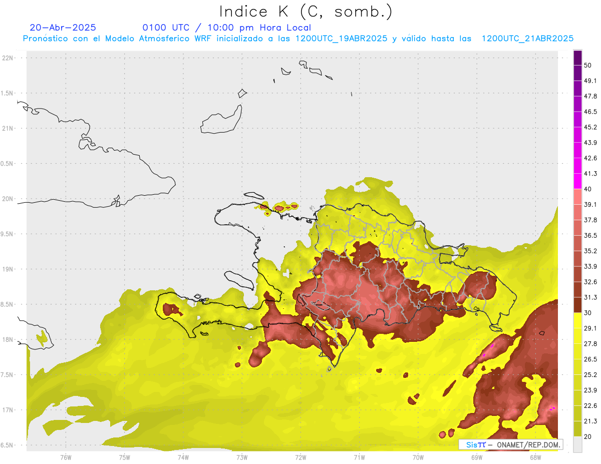Click the '74W' longitude axis label

(x=183, y=457)
